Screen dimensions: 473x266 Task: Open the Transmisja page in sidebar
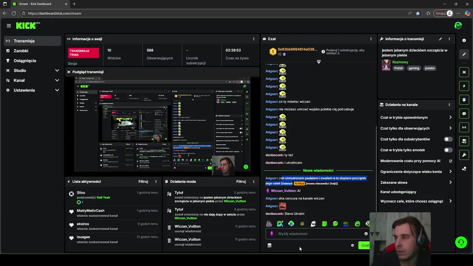point(33,41)
